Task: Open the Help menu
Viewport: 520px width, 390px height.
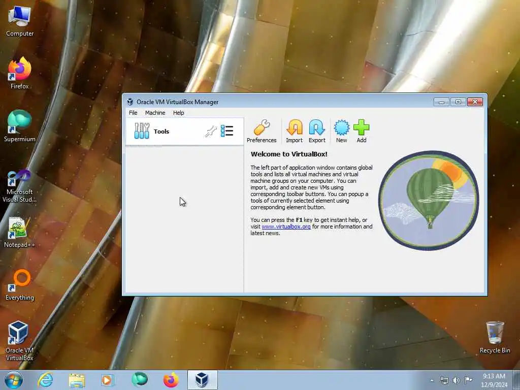Action: click(x=178, y=113)
